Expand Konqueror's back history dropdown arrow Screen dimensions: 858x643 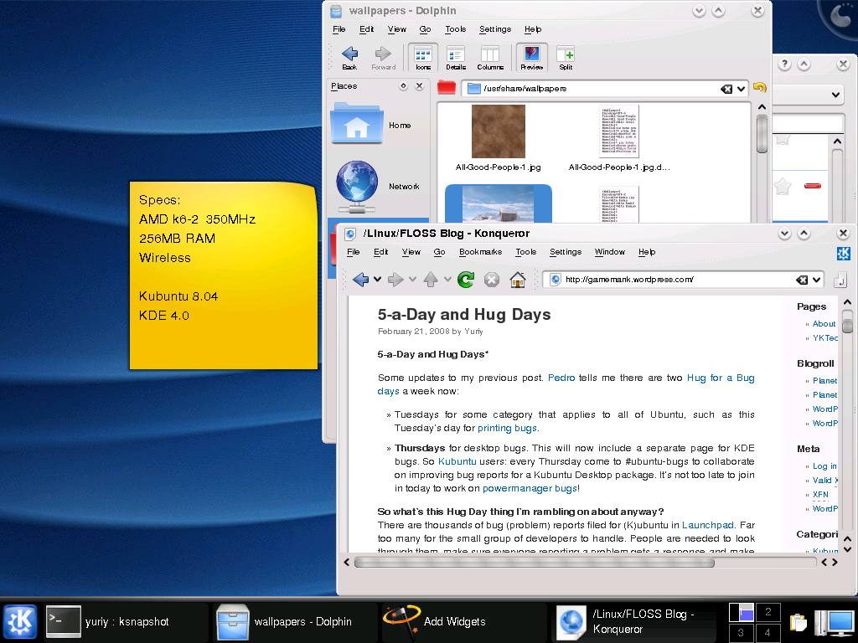[x=378, y=280]
